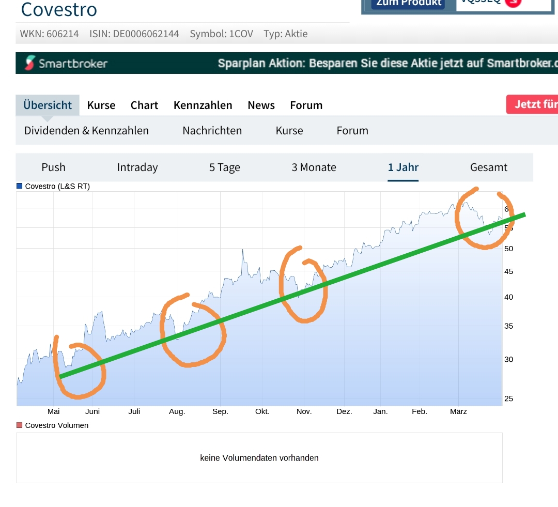558x507 pixels.
Task: Click the Symbol: 1COV text
Action: (221, 34)
